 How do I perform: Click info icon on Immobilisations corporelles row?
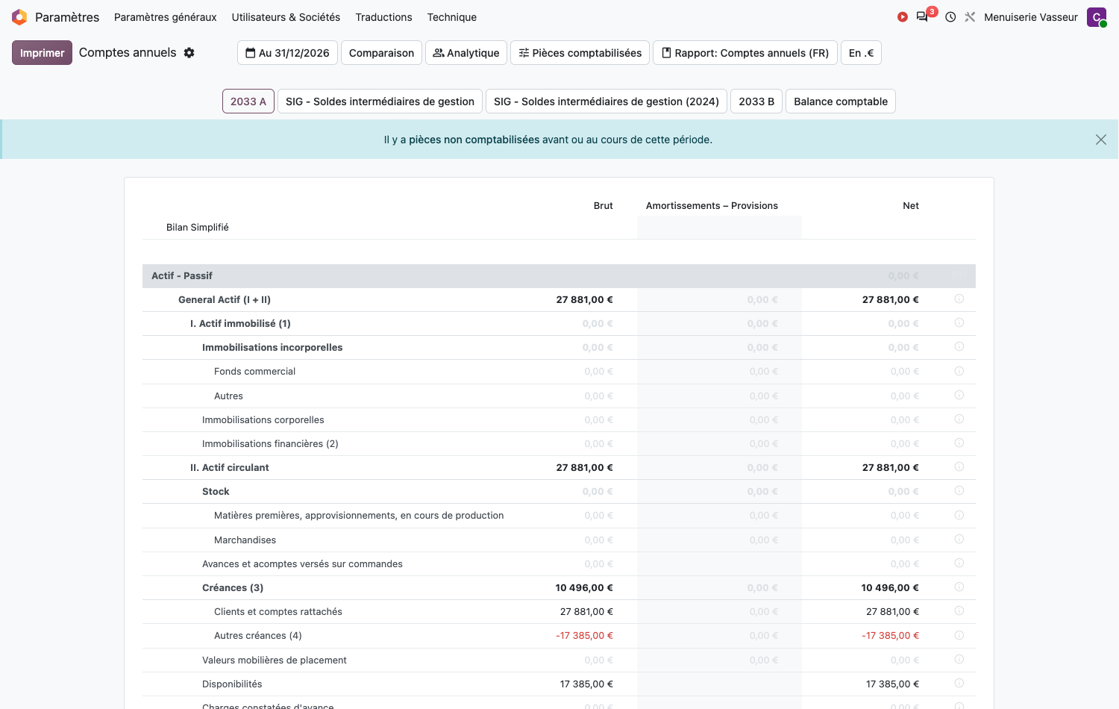(959, 419)
